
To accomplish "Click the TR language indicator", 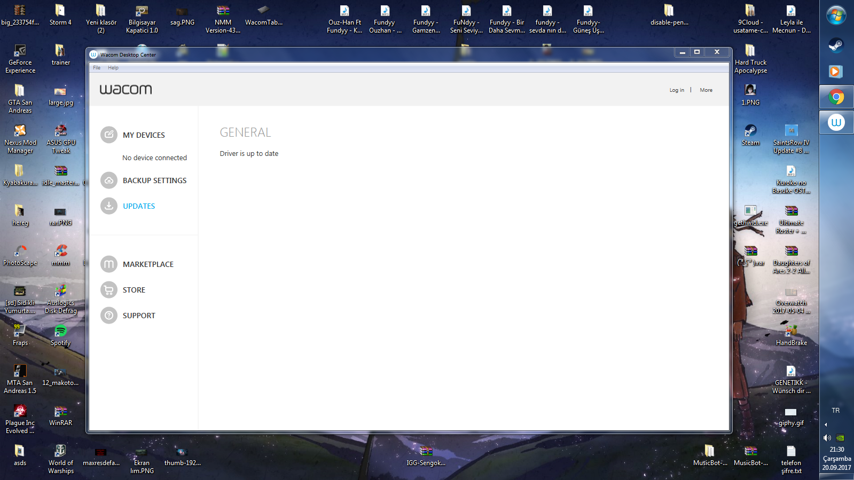I will pos(836,411).
